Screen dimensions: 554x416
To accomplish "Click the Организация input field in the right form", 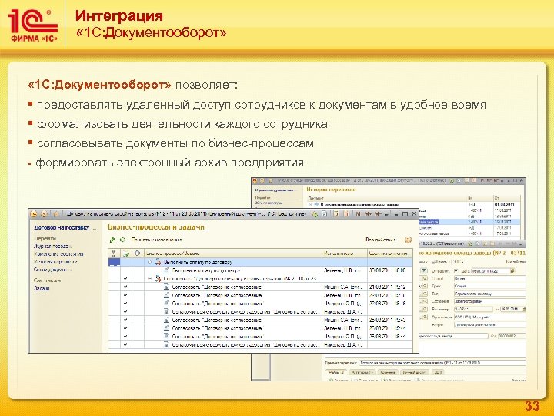I will pyautogui.click(x=489, y=317).
